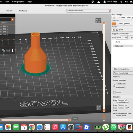Click the lock icon next to SV06 printer
Screen dimensions: 133x133
click(x=117, y=30)
